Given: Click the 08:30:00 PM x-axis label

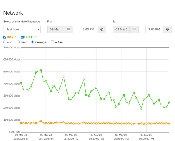Looking at the screenshot, I should pos(96,139).
